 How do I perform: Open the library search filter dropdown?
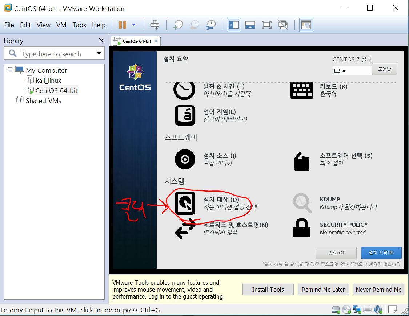pyautogui.click(x=99, y=53)
